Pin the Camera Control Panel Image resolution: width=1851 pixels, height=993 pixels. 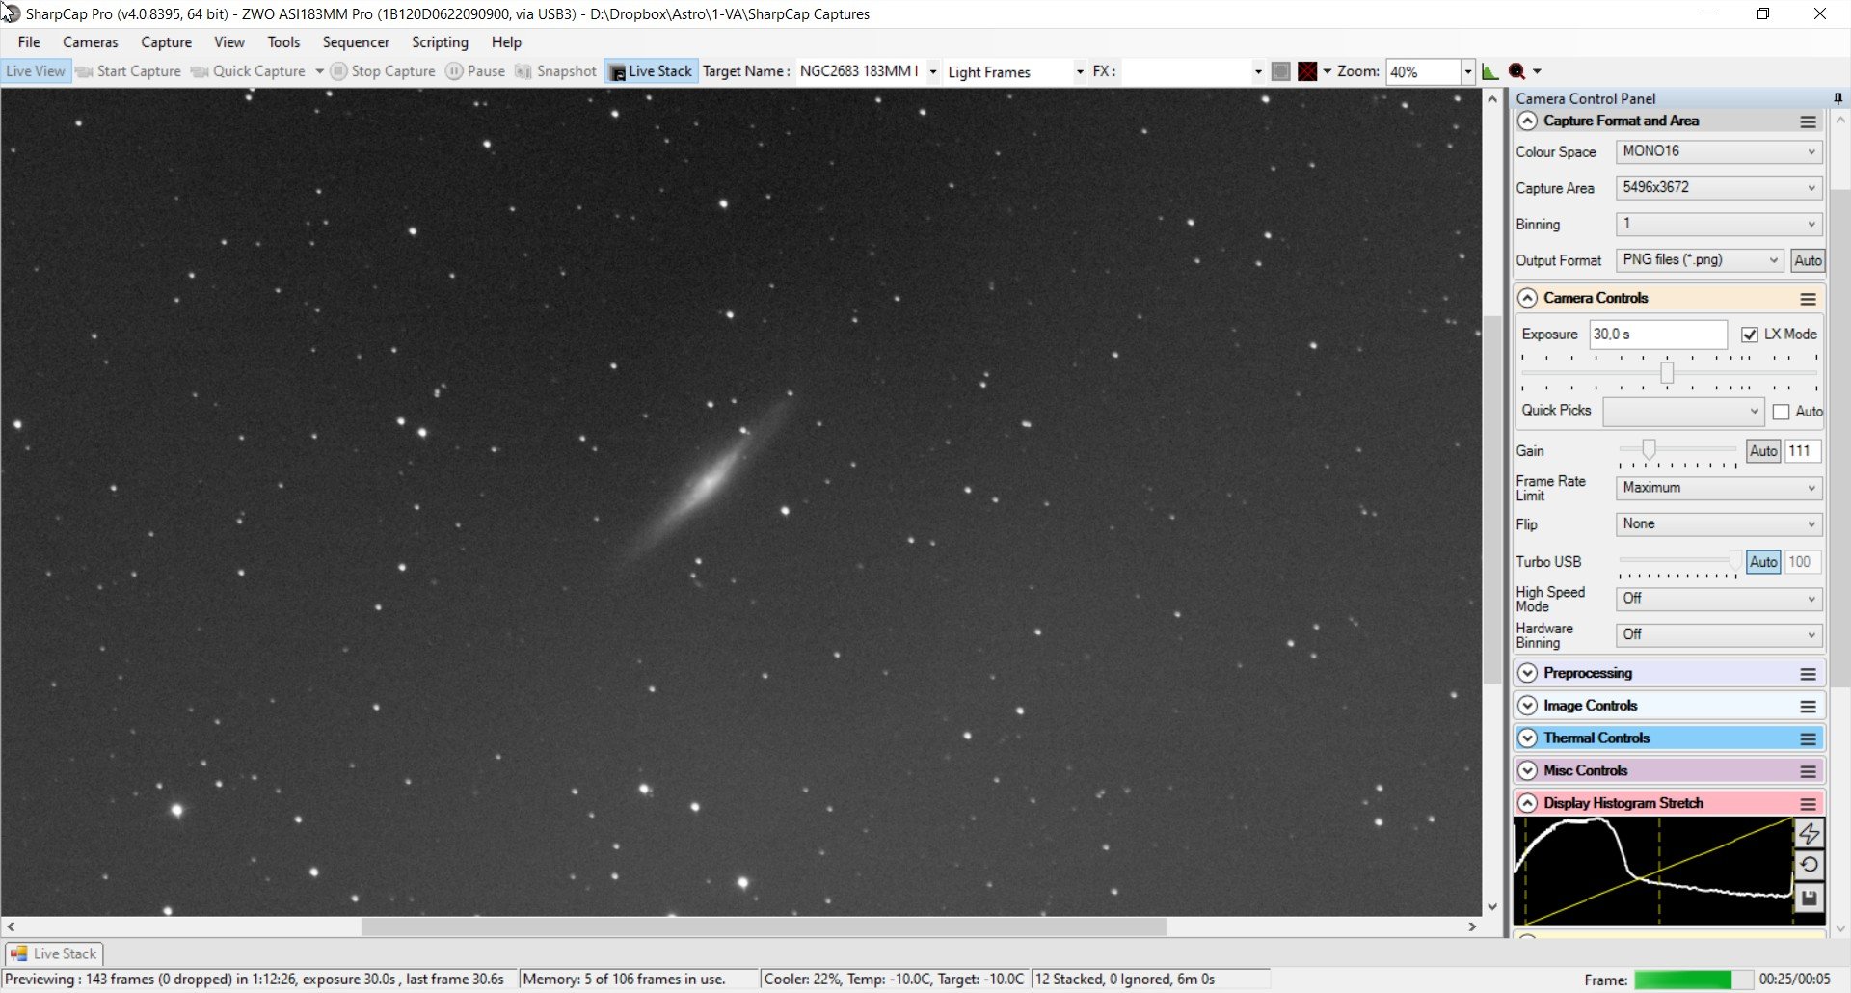[1838, 98]
